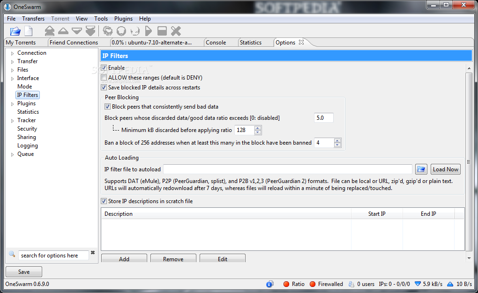
Task: Click the move-to-bottom toolbar arrow
Action: [x=90, y=31]
